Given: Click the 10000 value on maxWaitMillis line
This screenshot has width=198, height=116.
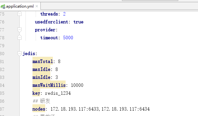Looking at the screenshot, I should 77,85.
